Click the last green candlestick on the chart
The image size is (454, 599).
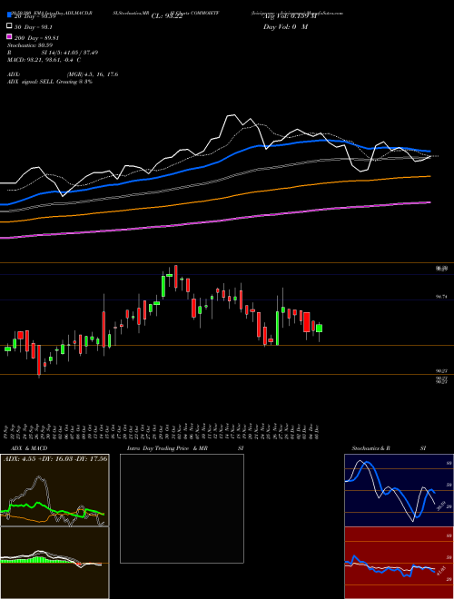(319, 329)
